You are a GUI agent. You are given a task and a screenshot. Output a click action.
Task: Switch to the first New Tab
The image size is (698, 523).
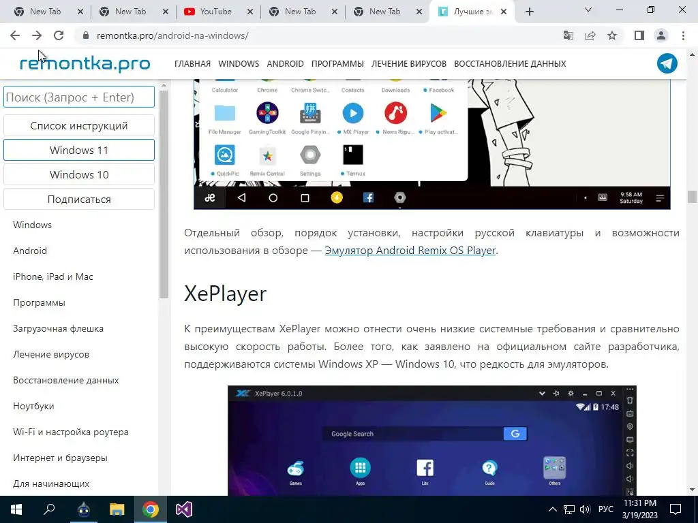click(x=46, y=12)
